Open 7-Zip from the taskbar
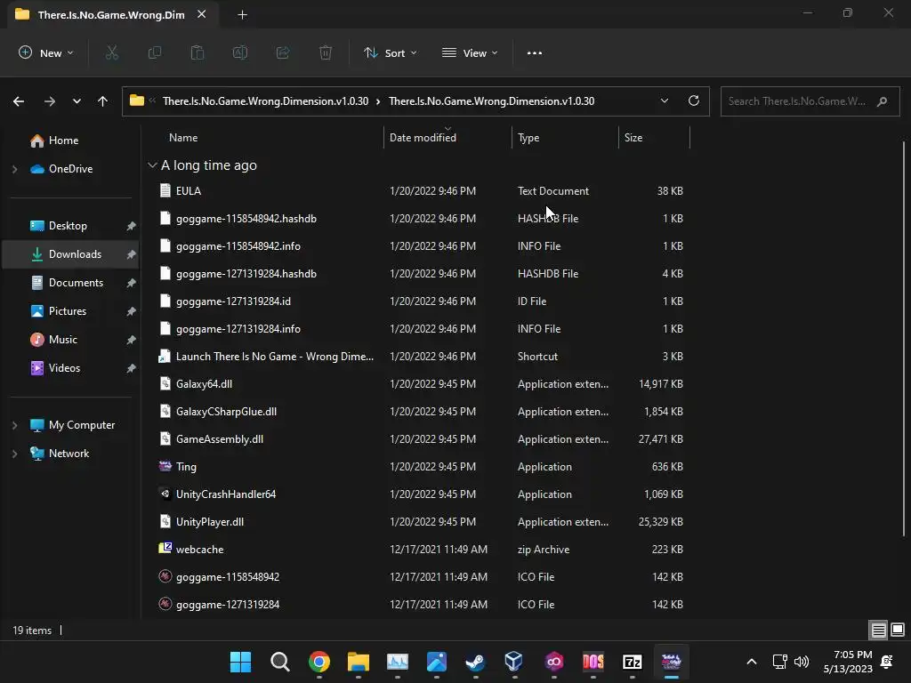Viewport: 911px width, 683px height. (633, 662)
